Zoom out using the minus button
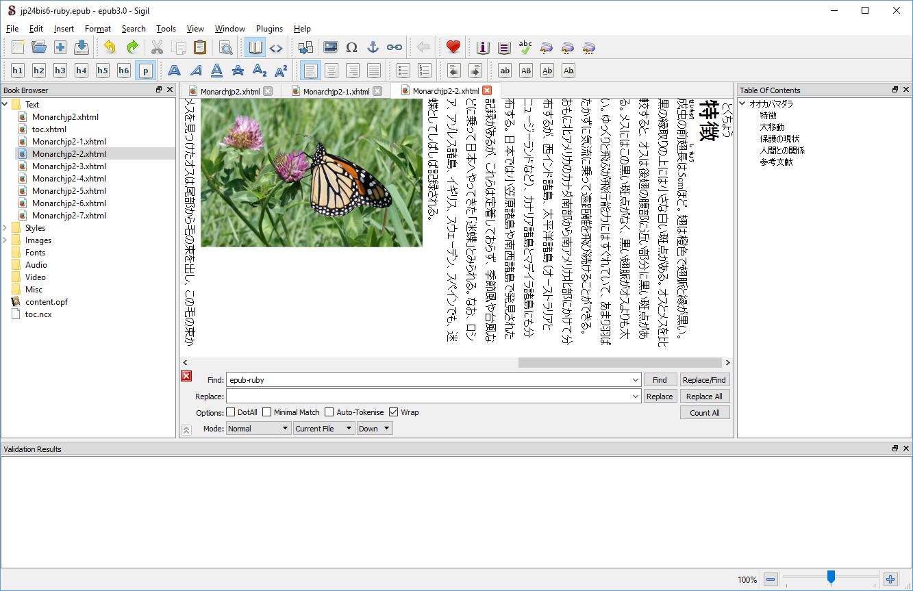 tap(771, 579)
